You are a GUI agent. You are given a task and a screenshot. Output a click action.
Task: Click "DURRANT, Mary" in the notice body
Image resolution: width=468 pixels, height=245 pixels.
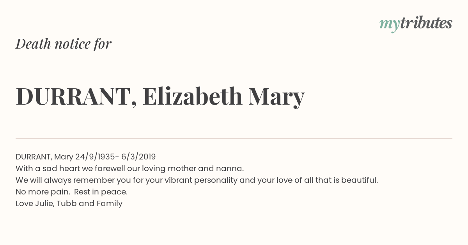44,157
